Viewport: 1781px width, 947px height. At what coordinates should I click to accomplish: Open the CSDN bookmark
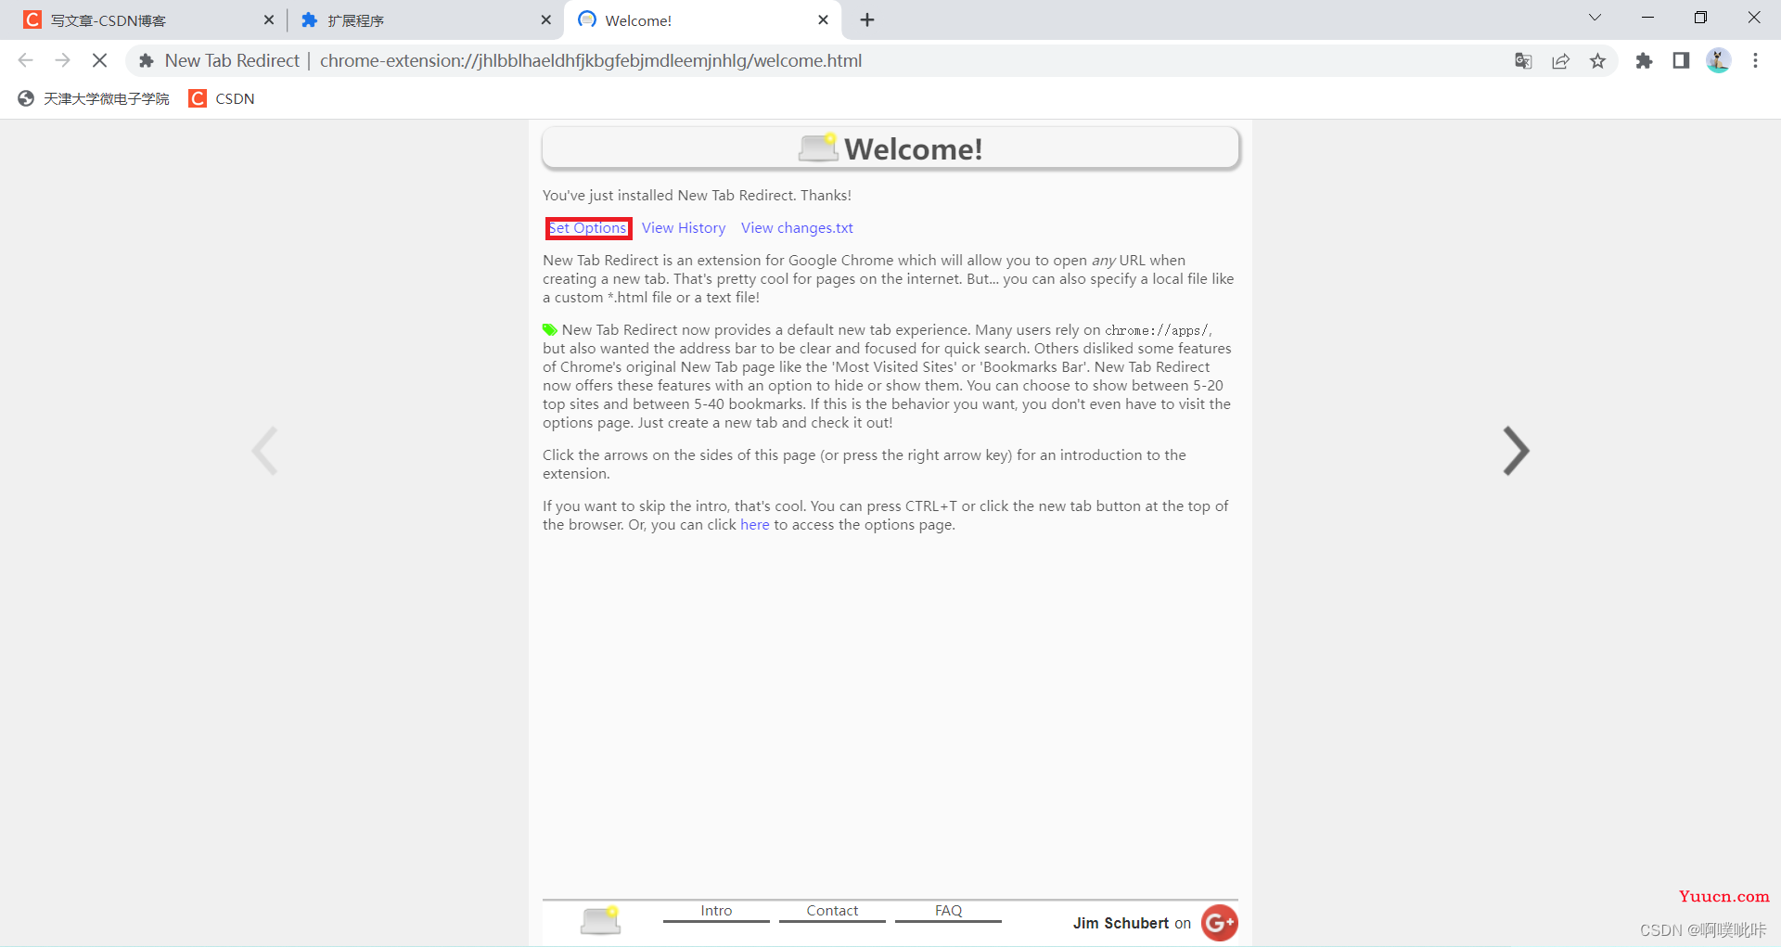click(x=222, y=98)
